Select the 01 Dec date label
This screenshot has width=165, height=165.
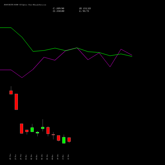(x=26, y=157)
